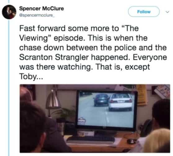Expand the tweet options chevron
The image size is (173, 156).
(167, 12)
